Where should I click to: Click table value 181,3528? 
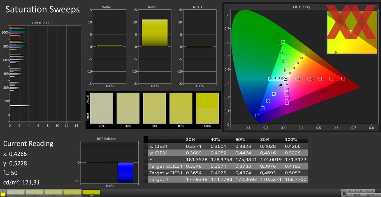[x=197, y=160]
